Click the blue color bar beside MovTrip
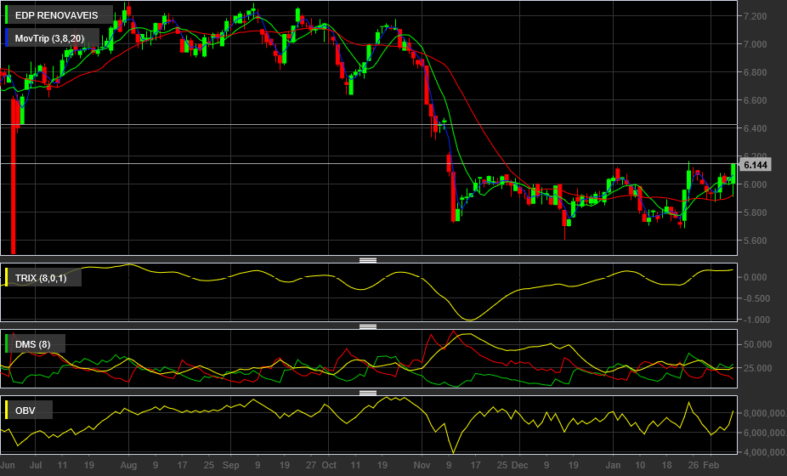Screen dimensions: 787x476 click(7, 38)
